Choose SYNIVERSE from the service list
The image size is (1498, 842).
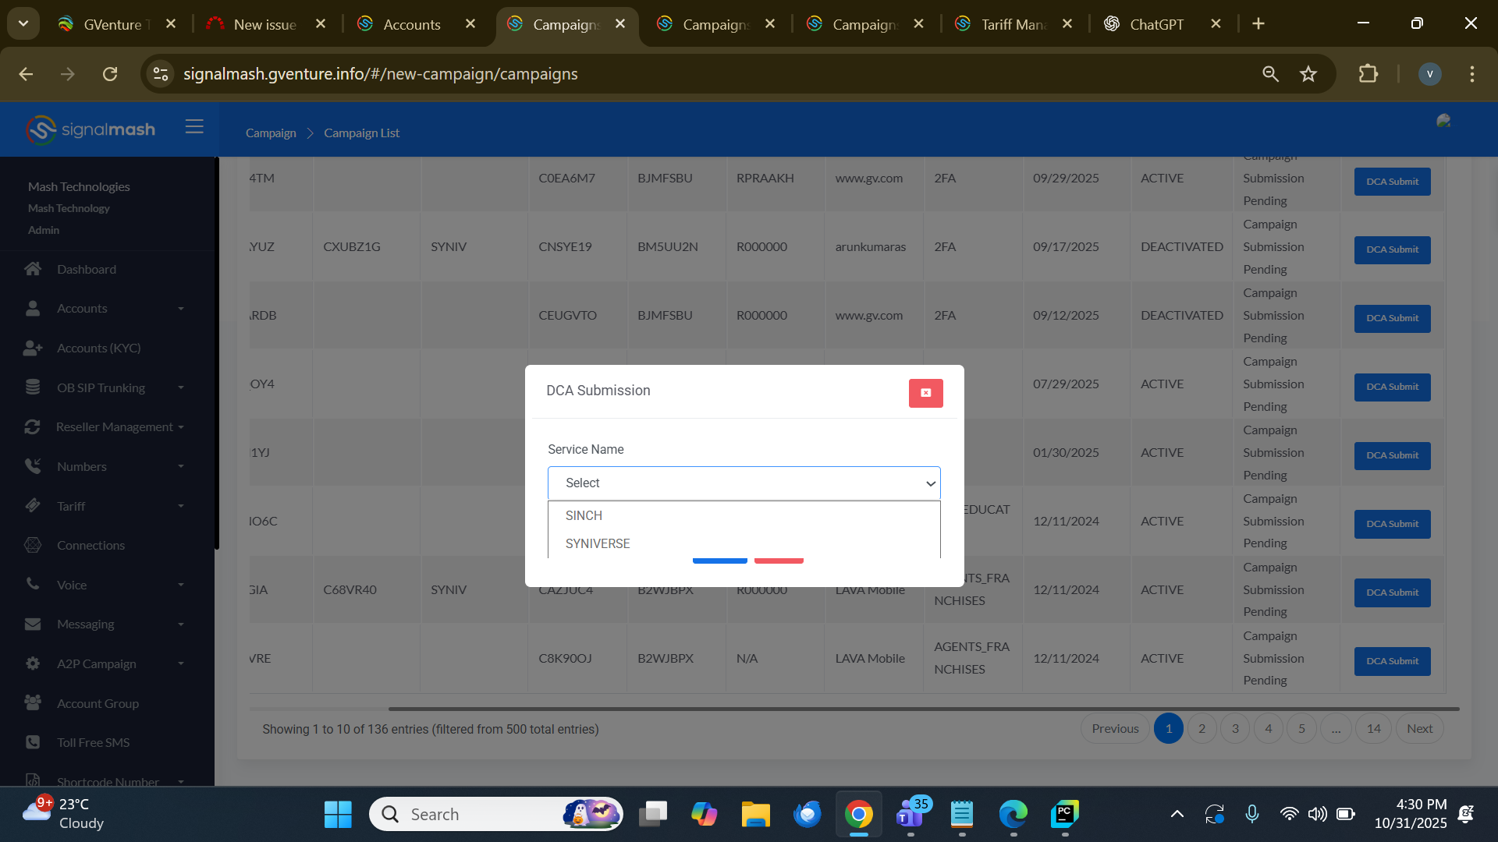(x=597, y=543)
